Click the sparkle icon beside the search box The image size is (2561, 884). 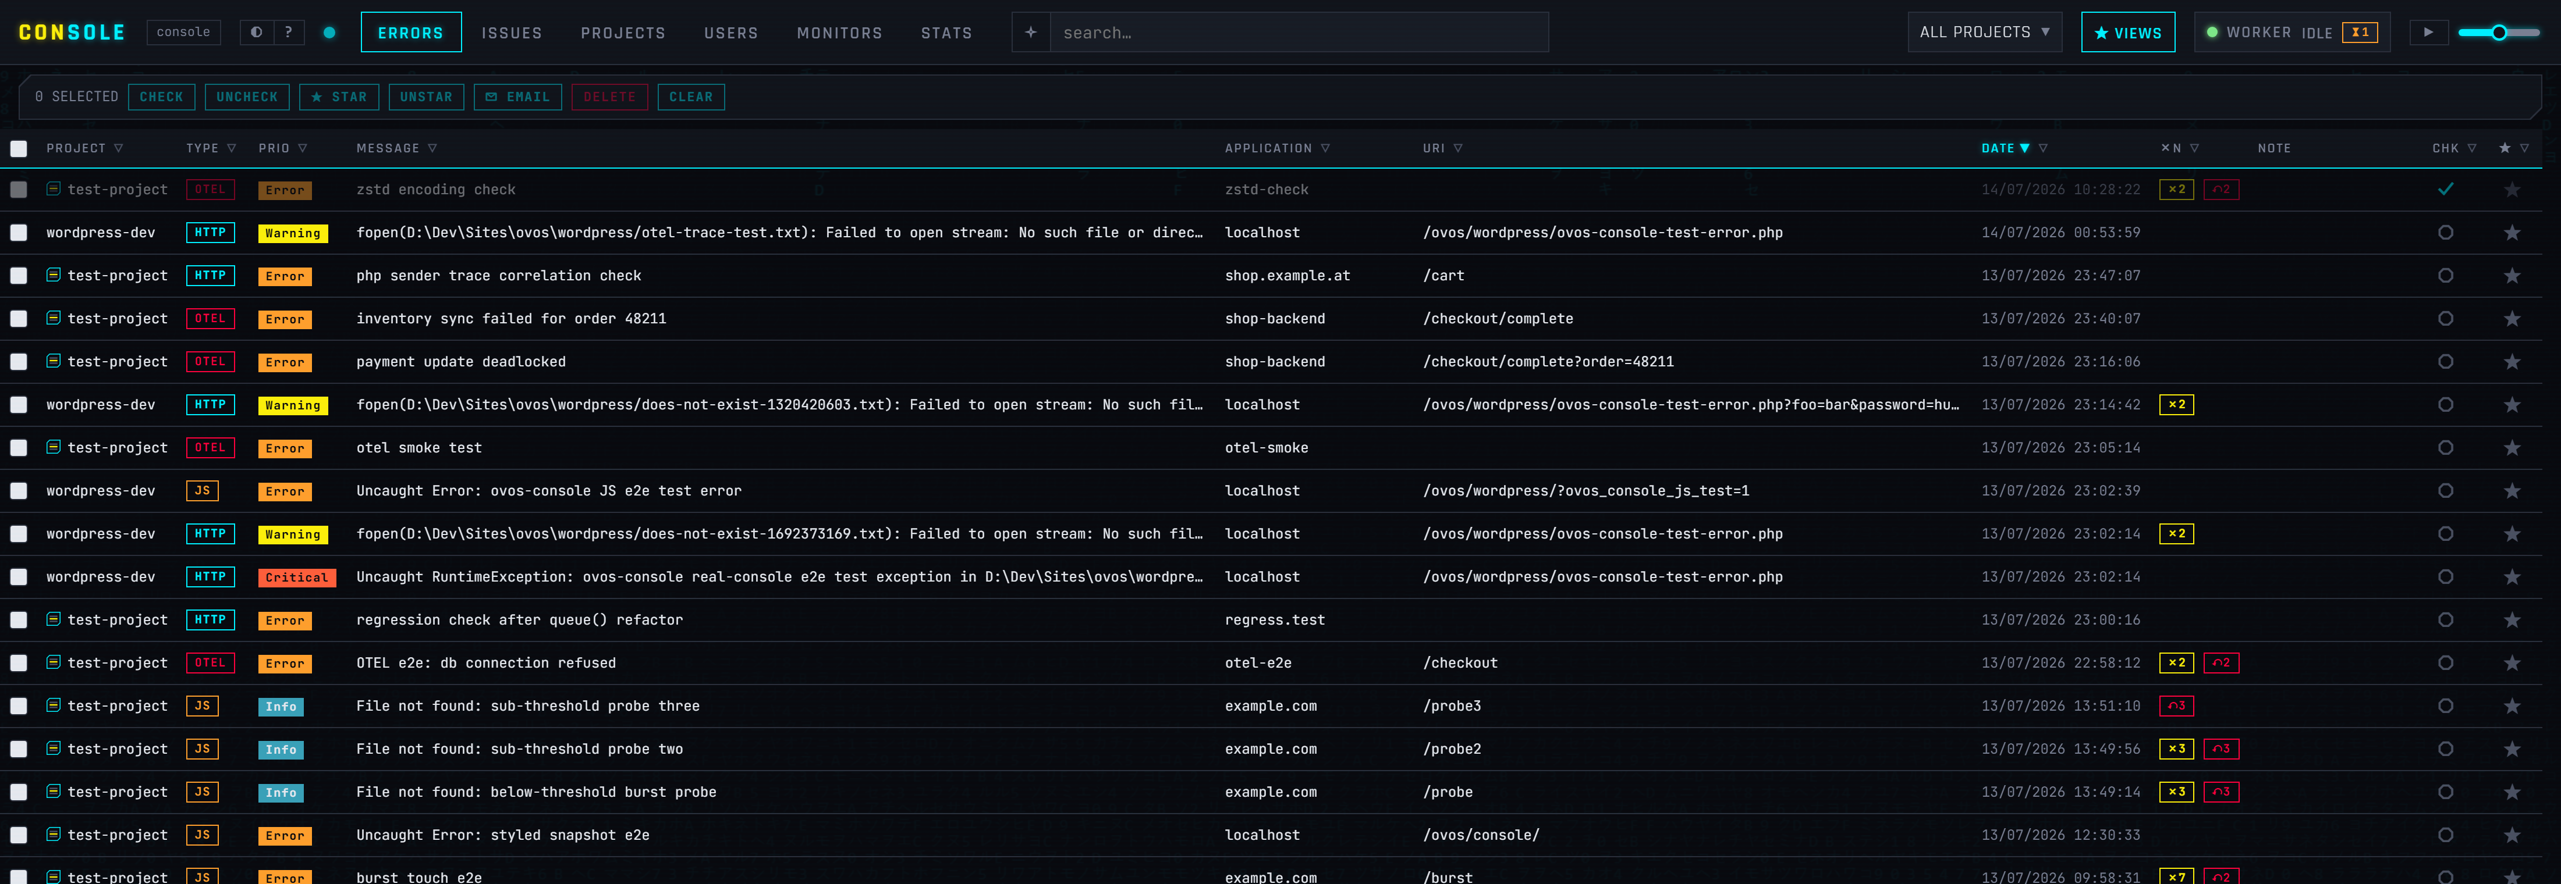(x=1031, y=32)
